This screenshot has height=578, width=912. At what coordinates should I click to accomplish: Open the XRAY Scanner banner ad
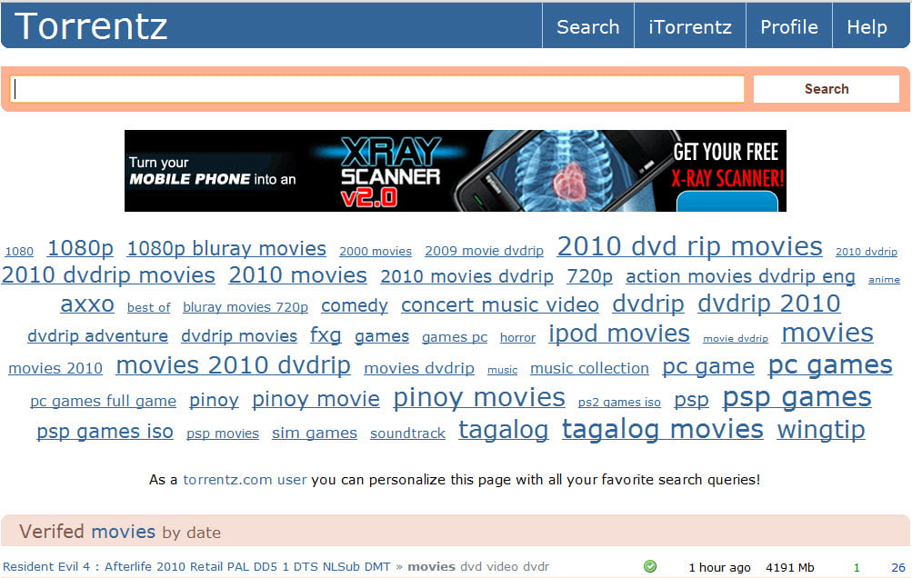pos(456,171)
